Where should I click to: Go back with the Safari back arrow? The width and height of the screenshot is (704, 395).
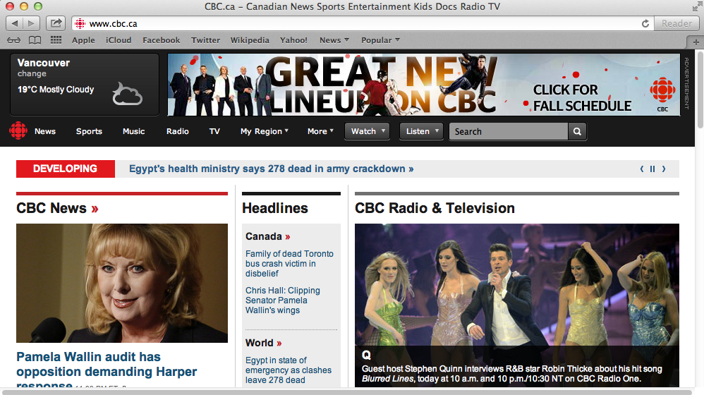coord(14,23)
